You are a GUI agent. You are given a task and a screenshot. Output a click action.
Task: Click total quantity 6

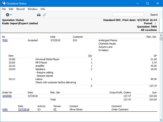pyautogui.click(x=91, y=86)
